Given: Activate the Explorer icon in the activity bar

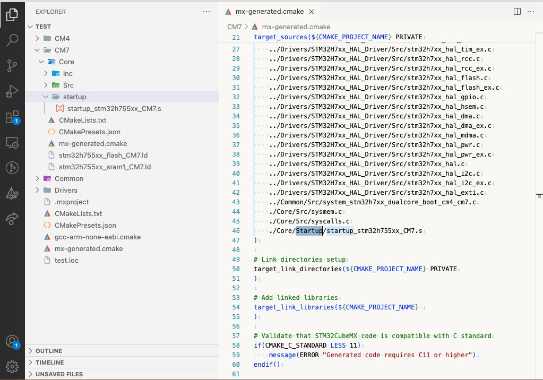Looking at the screenshot, I should pos(13,16).
